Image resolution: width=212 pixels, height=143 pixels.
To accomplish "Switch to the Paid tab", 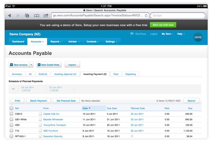I will (x=116, y=74).
